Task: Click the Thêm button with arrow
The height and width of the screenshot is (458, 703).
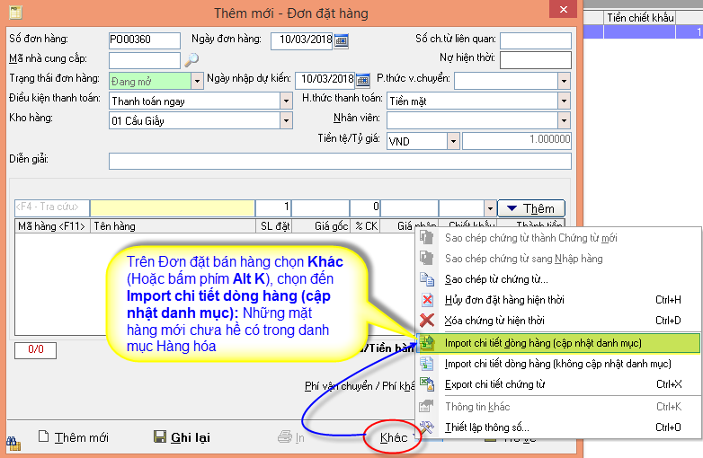Action: [531, 208]
